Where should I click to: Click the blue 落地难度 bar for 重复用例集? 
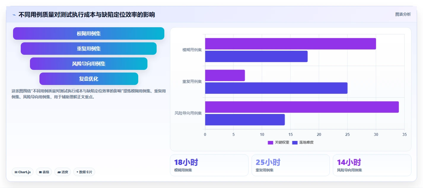click(276, 88)
